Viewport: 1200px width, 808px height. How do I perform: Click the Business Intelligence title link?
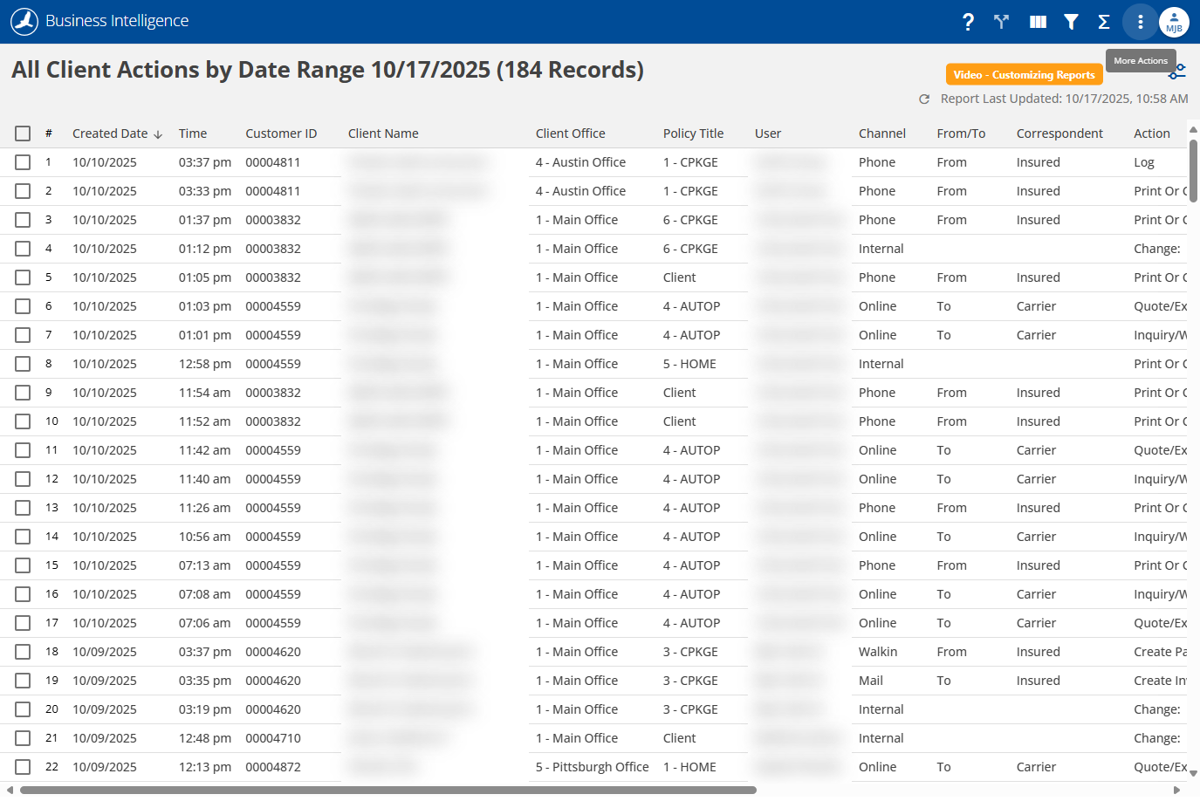[117, 21]
